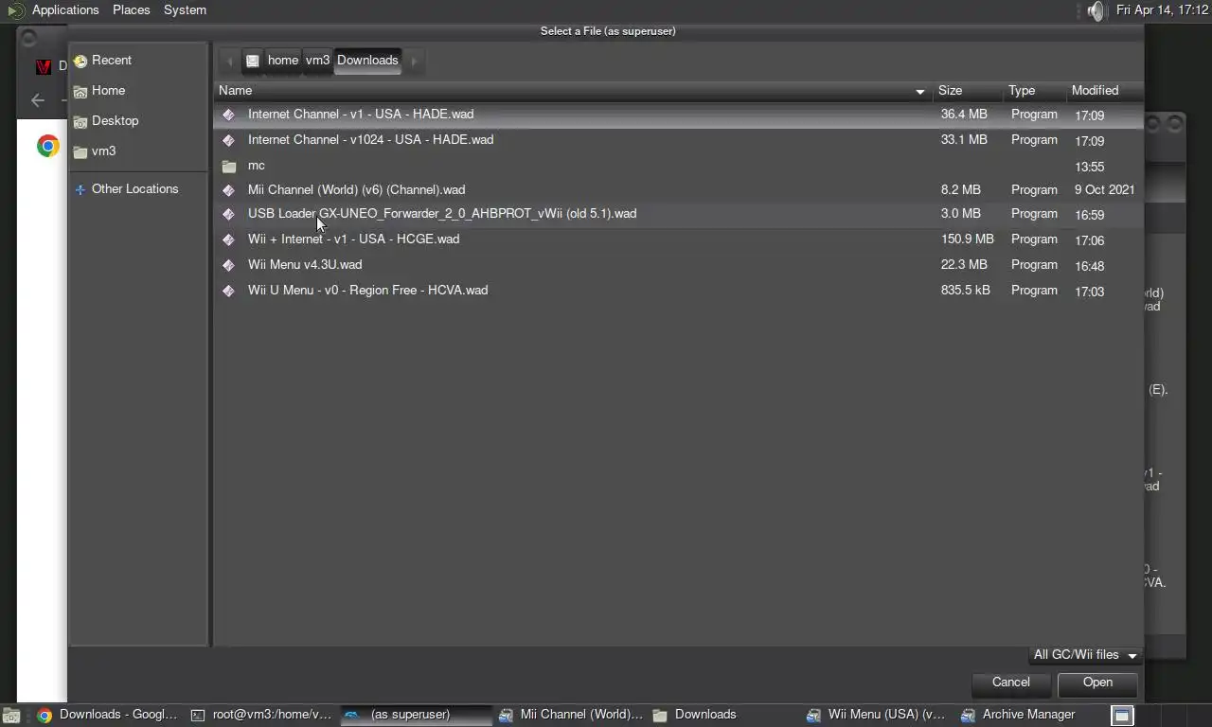The height and width of the screenshot is (727, 1212).
Task: Switch to Downloads folder taskbar item
Action: pos(724,715)
